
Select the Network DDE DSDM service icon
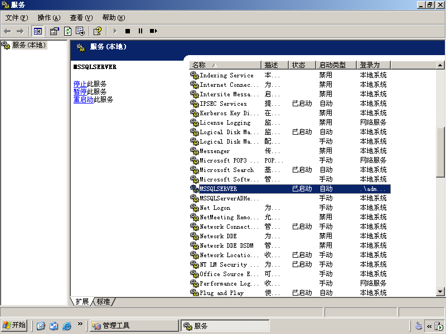(x=194, y=245)
